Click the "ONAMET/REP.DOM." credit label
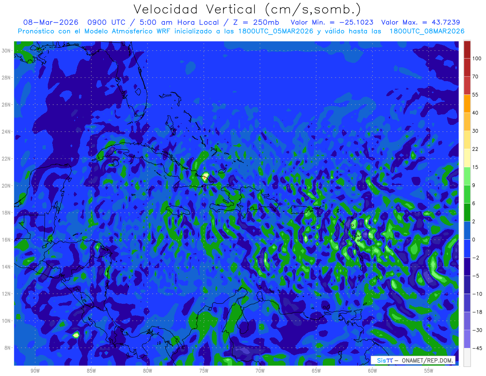Image resolution: width=486 pixels, height=376 pixels. pyautogui.click(x=428, y=361)
